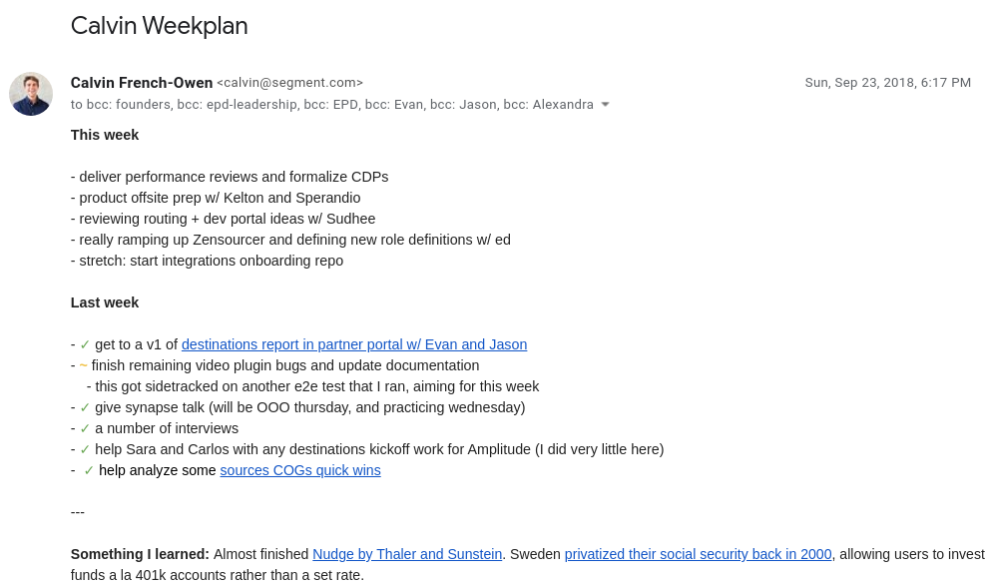The width and height of the screenshot is (985, 587).
Task: Click the green check beside a number of interviews
Action: (x=85, y=428)
